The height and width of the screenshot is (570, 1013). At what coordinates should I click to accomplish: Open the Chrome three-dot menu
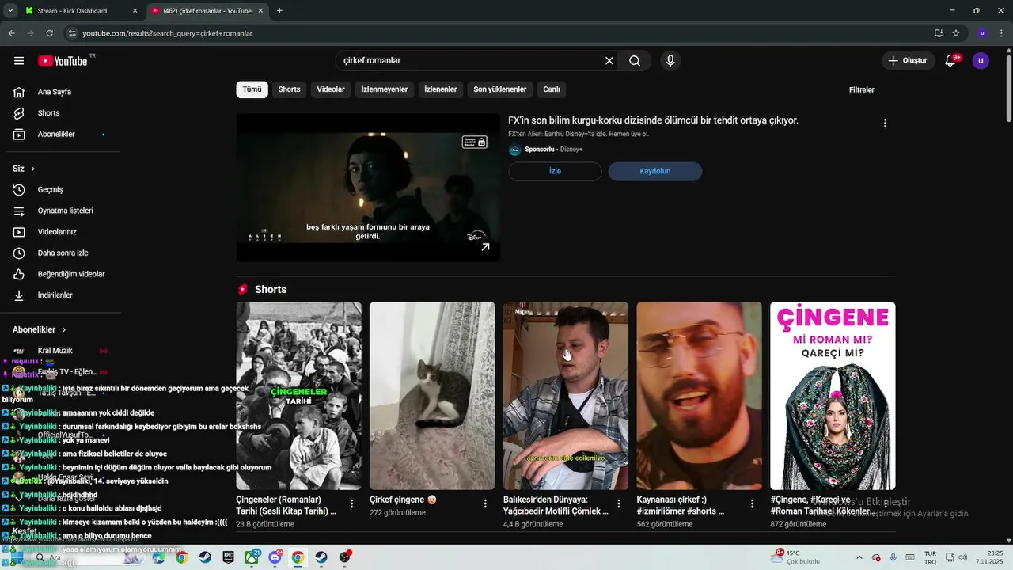coord(1001,33)
